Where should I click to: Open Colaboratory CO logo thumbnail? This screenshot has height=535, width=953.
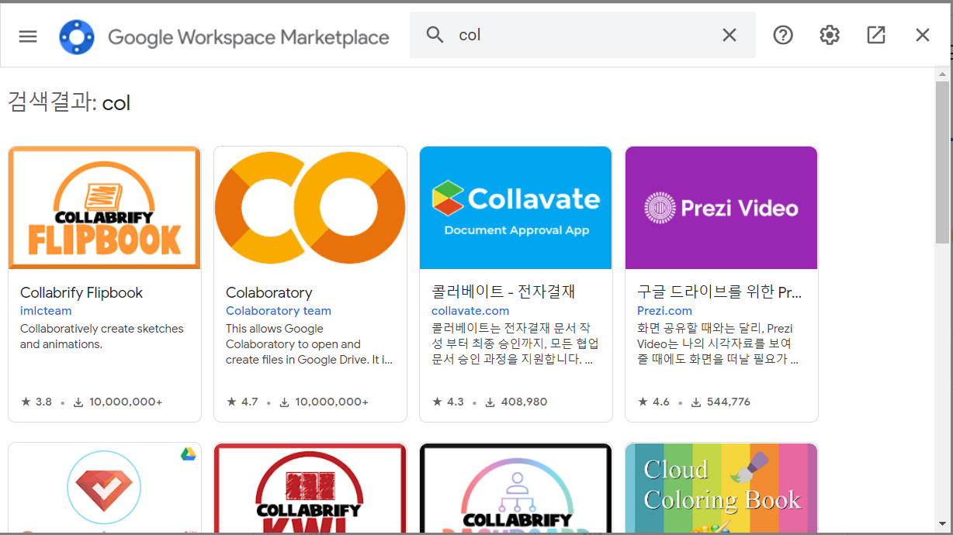[x=310, y=208]
